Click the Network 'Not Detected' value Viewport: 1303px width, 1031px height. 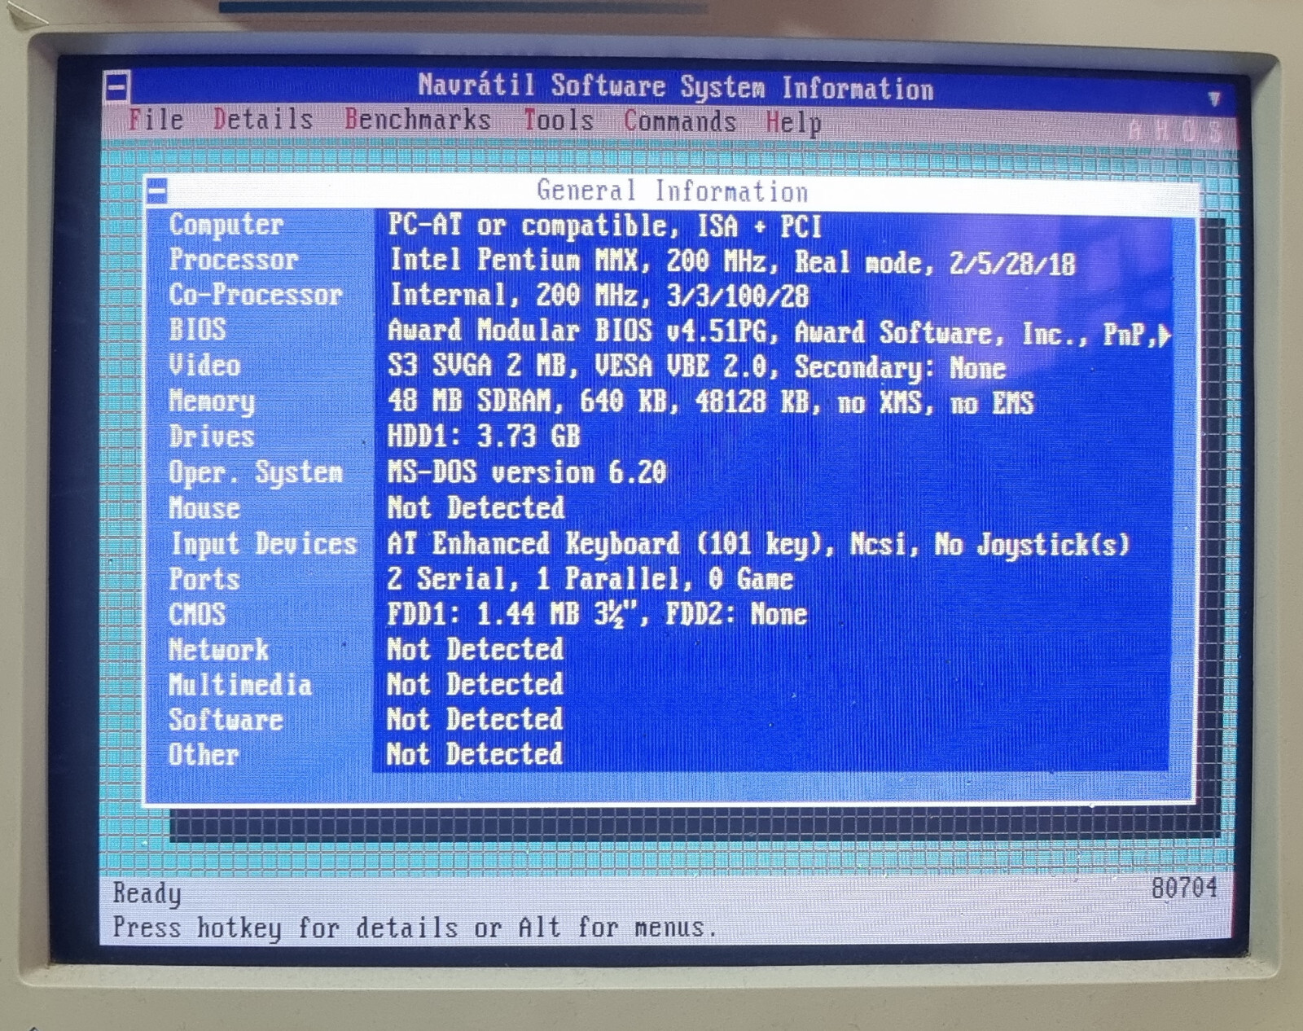pyautogui.click(x=476, y=650)
